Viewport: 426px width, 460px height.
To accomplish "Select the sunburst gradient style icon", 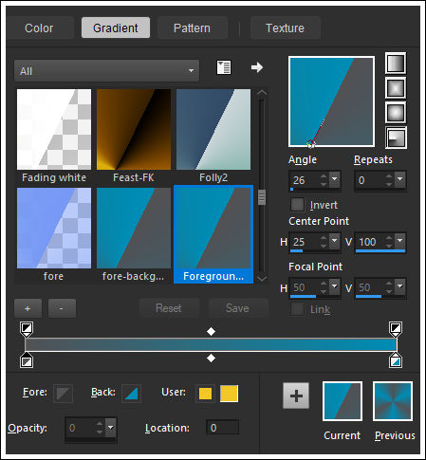I will tap(396, 112).
